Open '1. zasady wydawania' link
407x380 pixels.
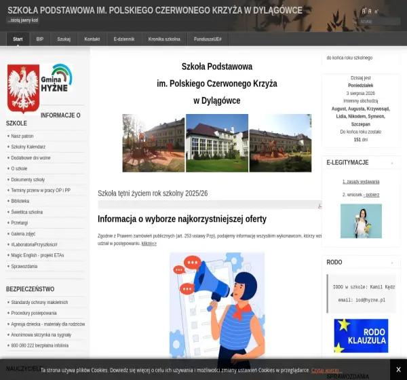pyautogui.click(x=361, y=182)
